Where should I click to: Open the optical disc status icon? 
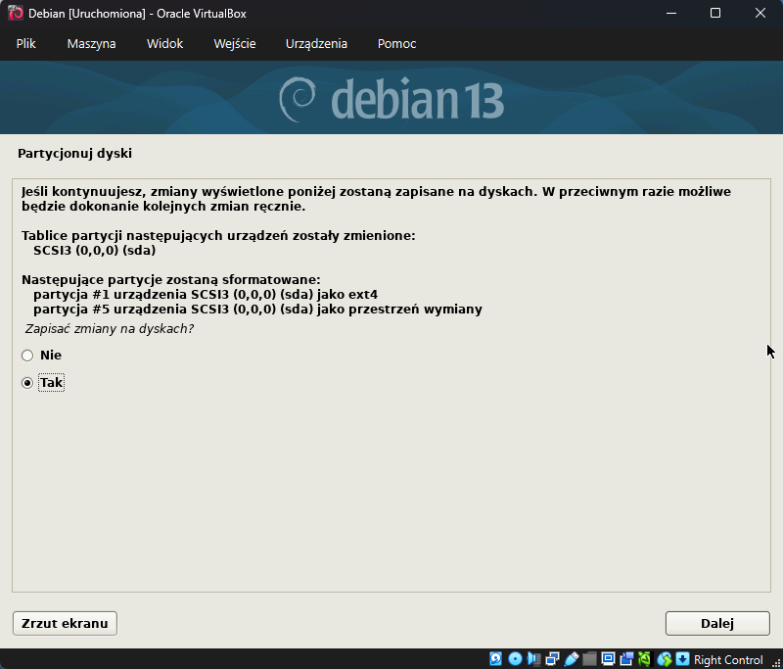click(x=515, y=659)
